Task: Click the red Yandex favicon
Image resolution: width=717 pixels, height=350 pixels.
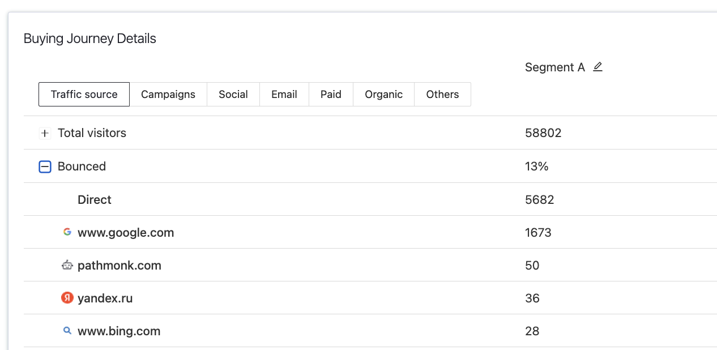Action: click(67, 298)
